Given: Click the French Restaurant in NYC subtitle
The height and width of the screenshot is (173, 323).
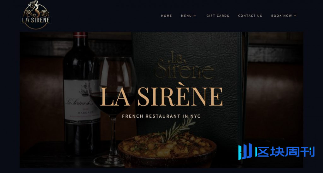Looking at the screenshot, I should pos(161,116).
